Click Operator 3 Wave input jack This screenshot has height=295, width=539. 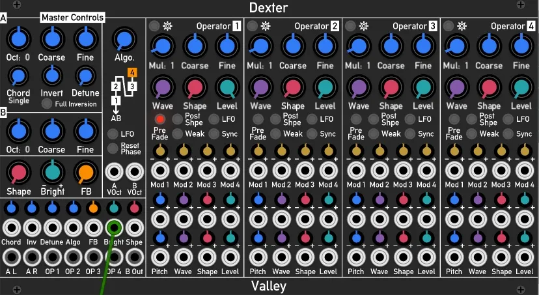point(380,257)
